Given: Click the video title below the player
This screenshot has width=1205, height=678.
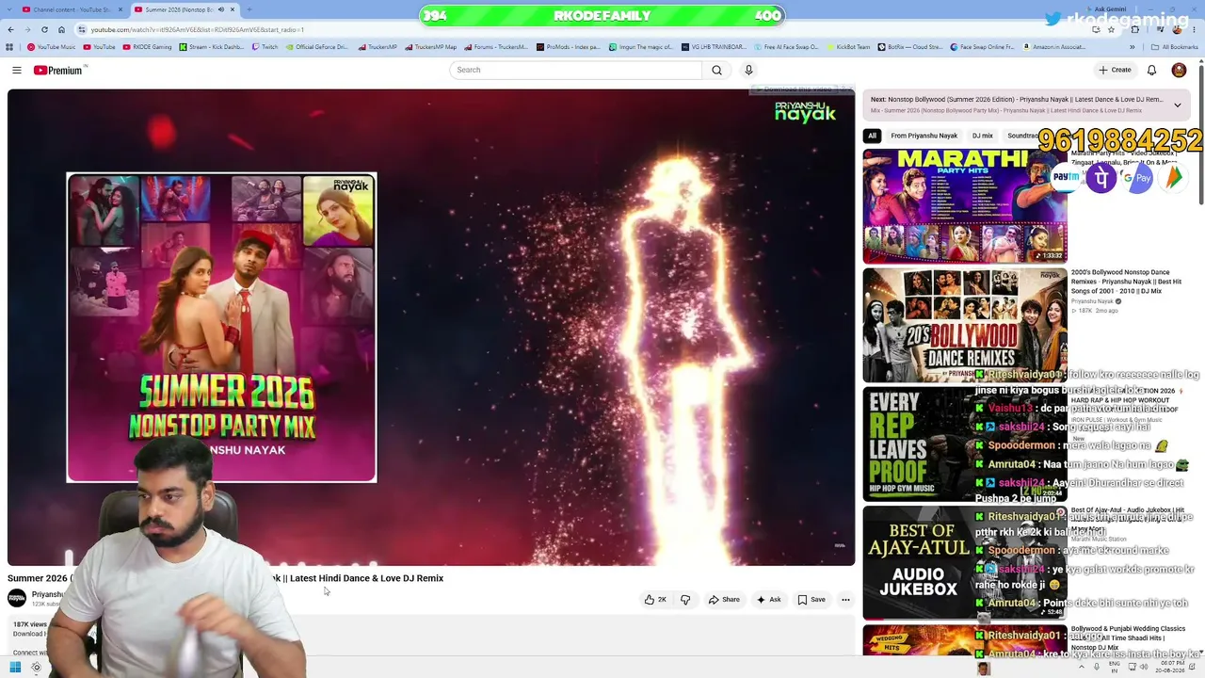Looking at the screenshot, I should pos(225,578).
